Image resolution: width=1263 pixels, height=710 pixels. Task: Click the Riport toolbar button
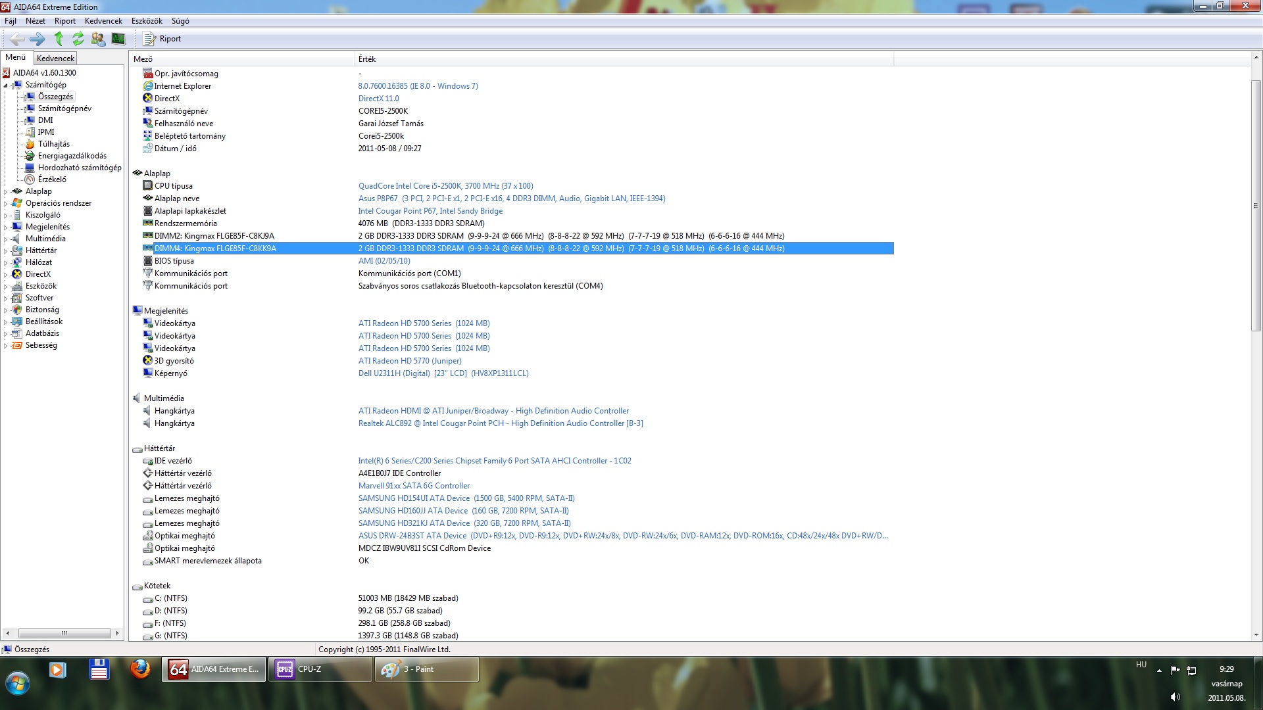click(162, 39)
